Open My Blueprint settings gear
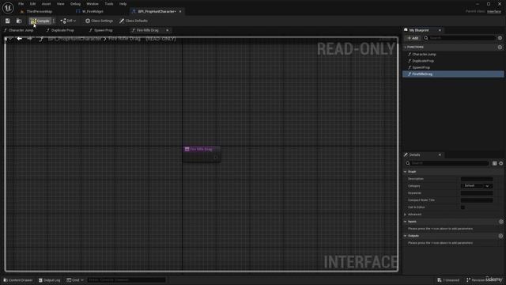The width and height of the screenshot is (506, 285). click(x=500, y=38)
